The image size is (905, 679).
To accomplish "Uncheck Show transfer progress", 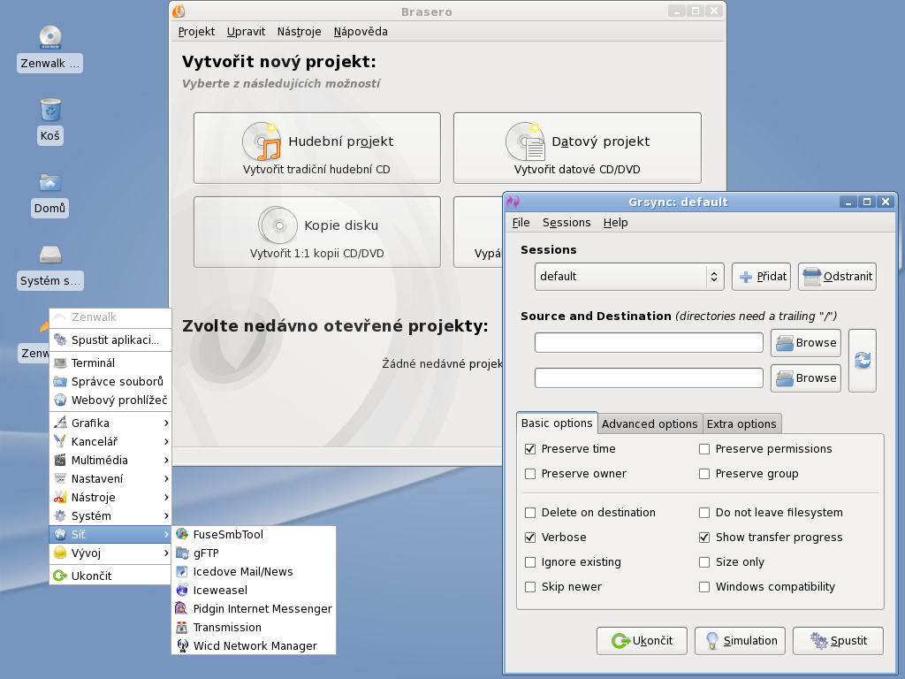I will tap(704, 537).
